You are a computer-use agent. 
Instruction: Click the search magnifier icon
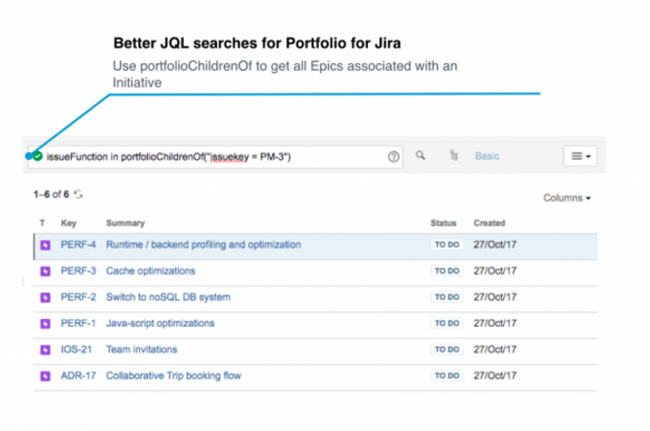click(421, 155)
